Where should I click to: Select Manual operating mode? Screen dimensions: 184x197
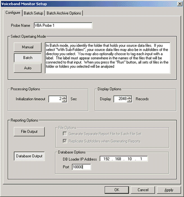28,47
